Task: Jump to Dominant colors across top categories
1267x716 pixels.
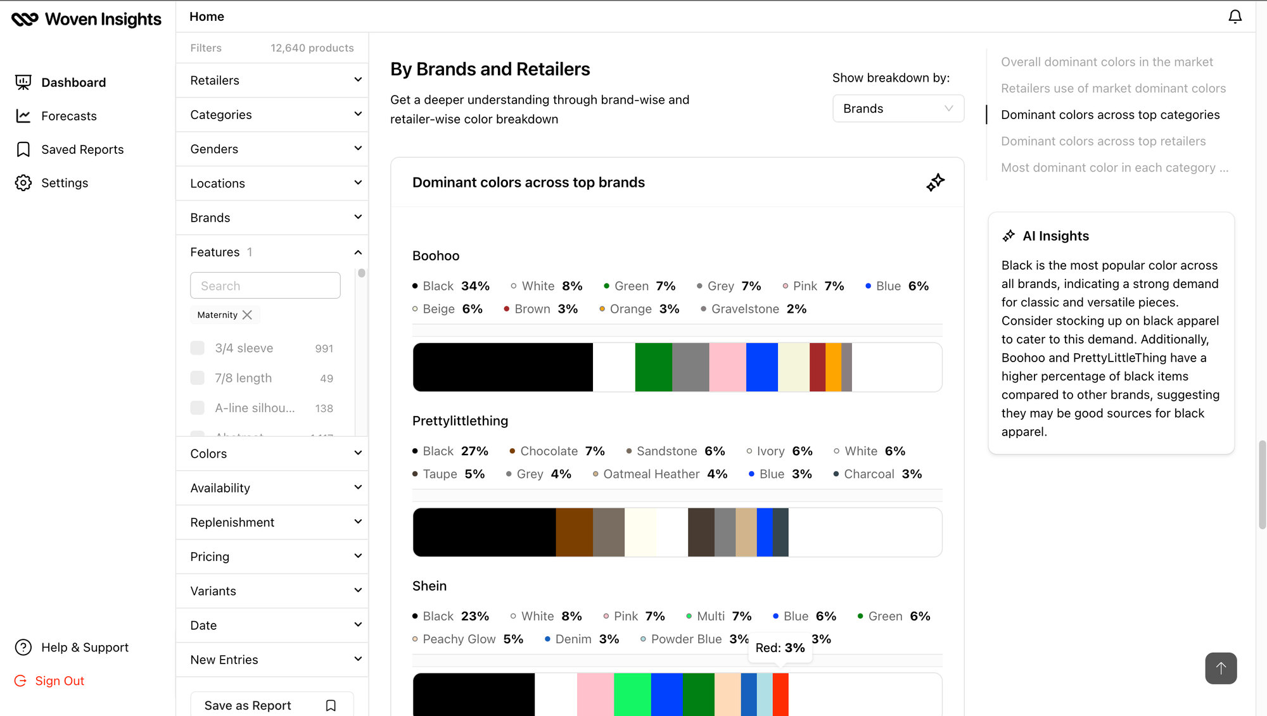Action: click(x=1110, y=115)
